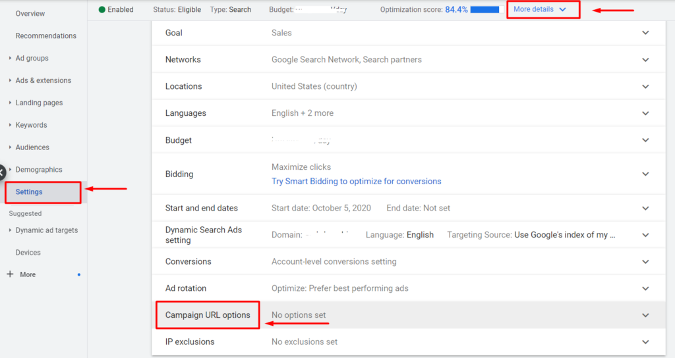Image resolution: width=675 pixels, height=358 pixels.
Task: Click 'Type: Search' in header
Action: 230,9
